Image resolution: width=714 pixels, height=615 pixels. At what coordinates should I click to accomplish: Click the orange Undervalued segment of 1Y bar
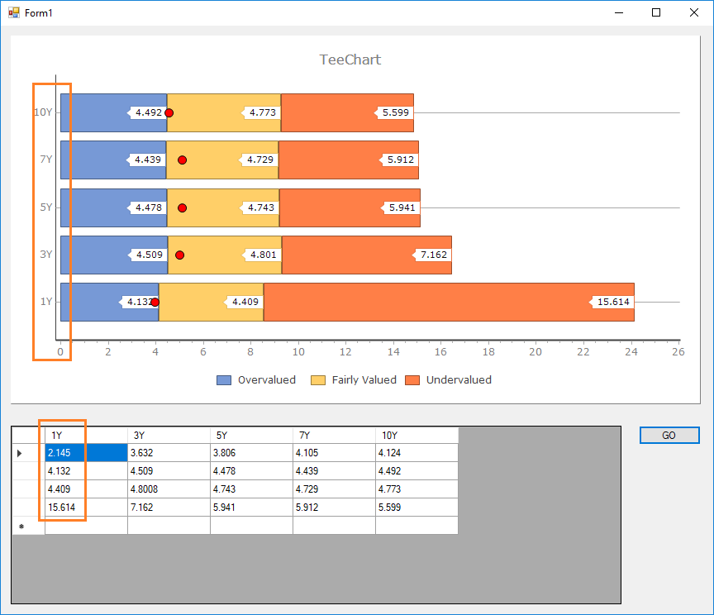point(449,302)
